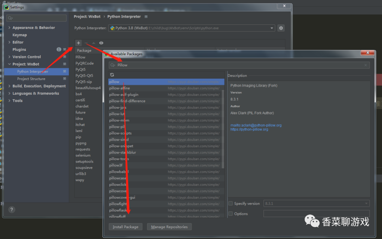Open the python-pillow.org website link
The image size is (382, 239).
coord(249,129)
